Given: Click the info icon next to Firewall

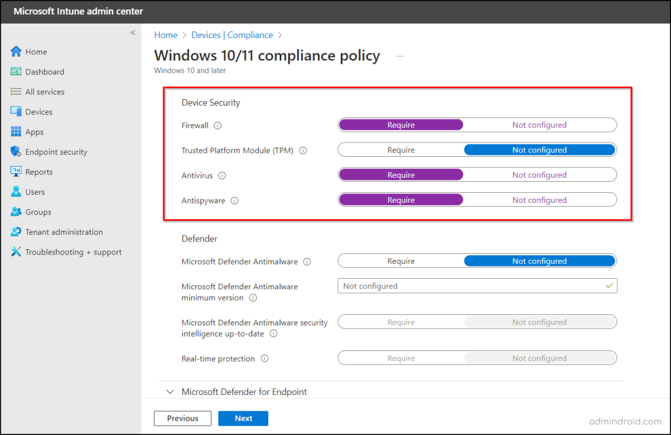Looking at the screenshot, I should coord(218,125).
